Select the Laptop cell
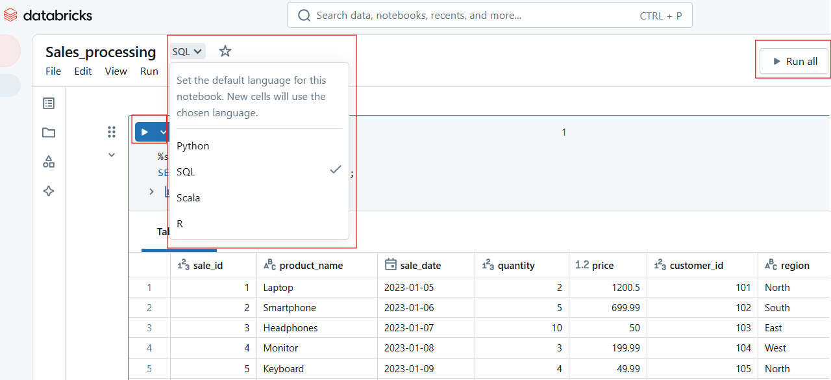 click(x=317, y=288)
